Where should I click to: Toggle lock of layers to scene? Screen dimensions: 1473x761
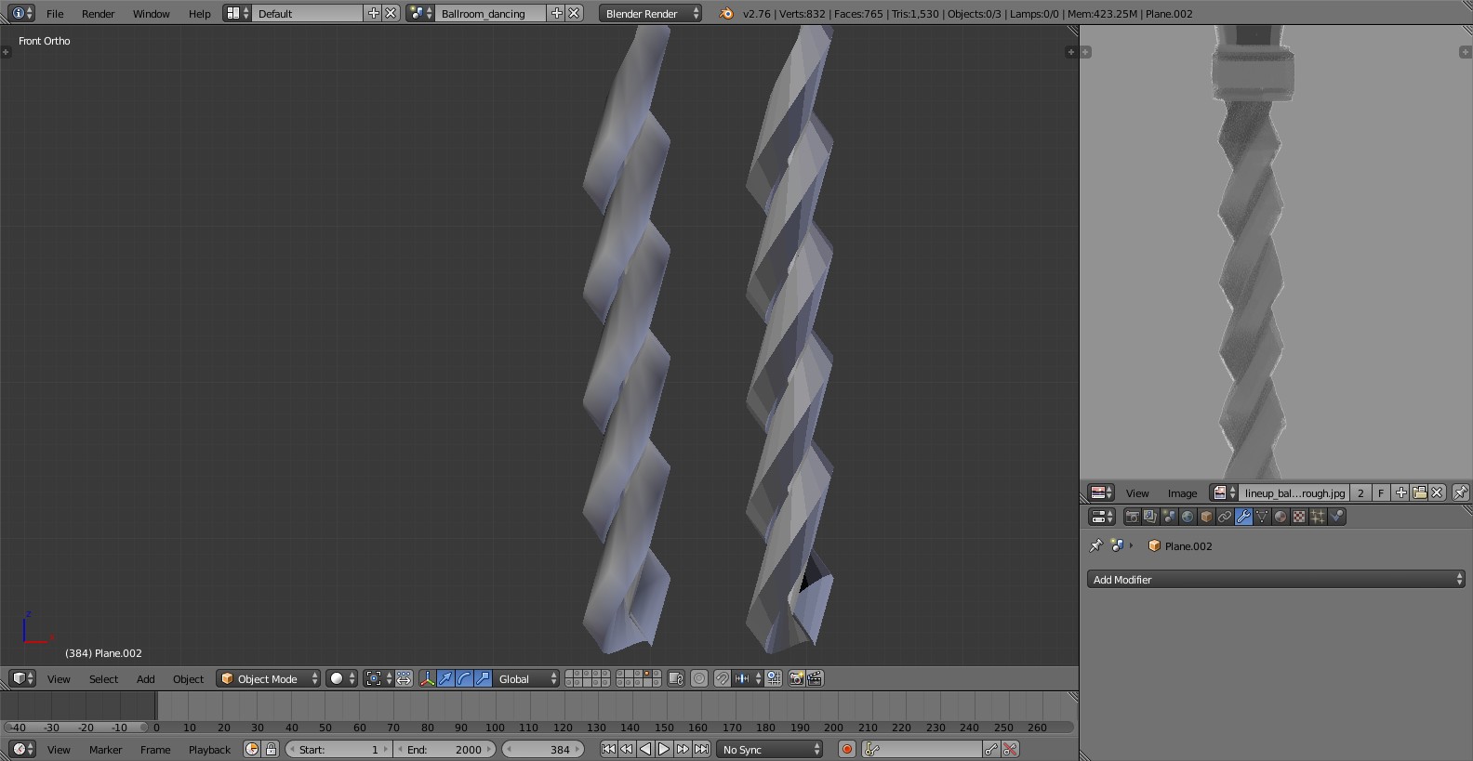(x=676, y=678)
